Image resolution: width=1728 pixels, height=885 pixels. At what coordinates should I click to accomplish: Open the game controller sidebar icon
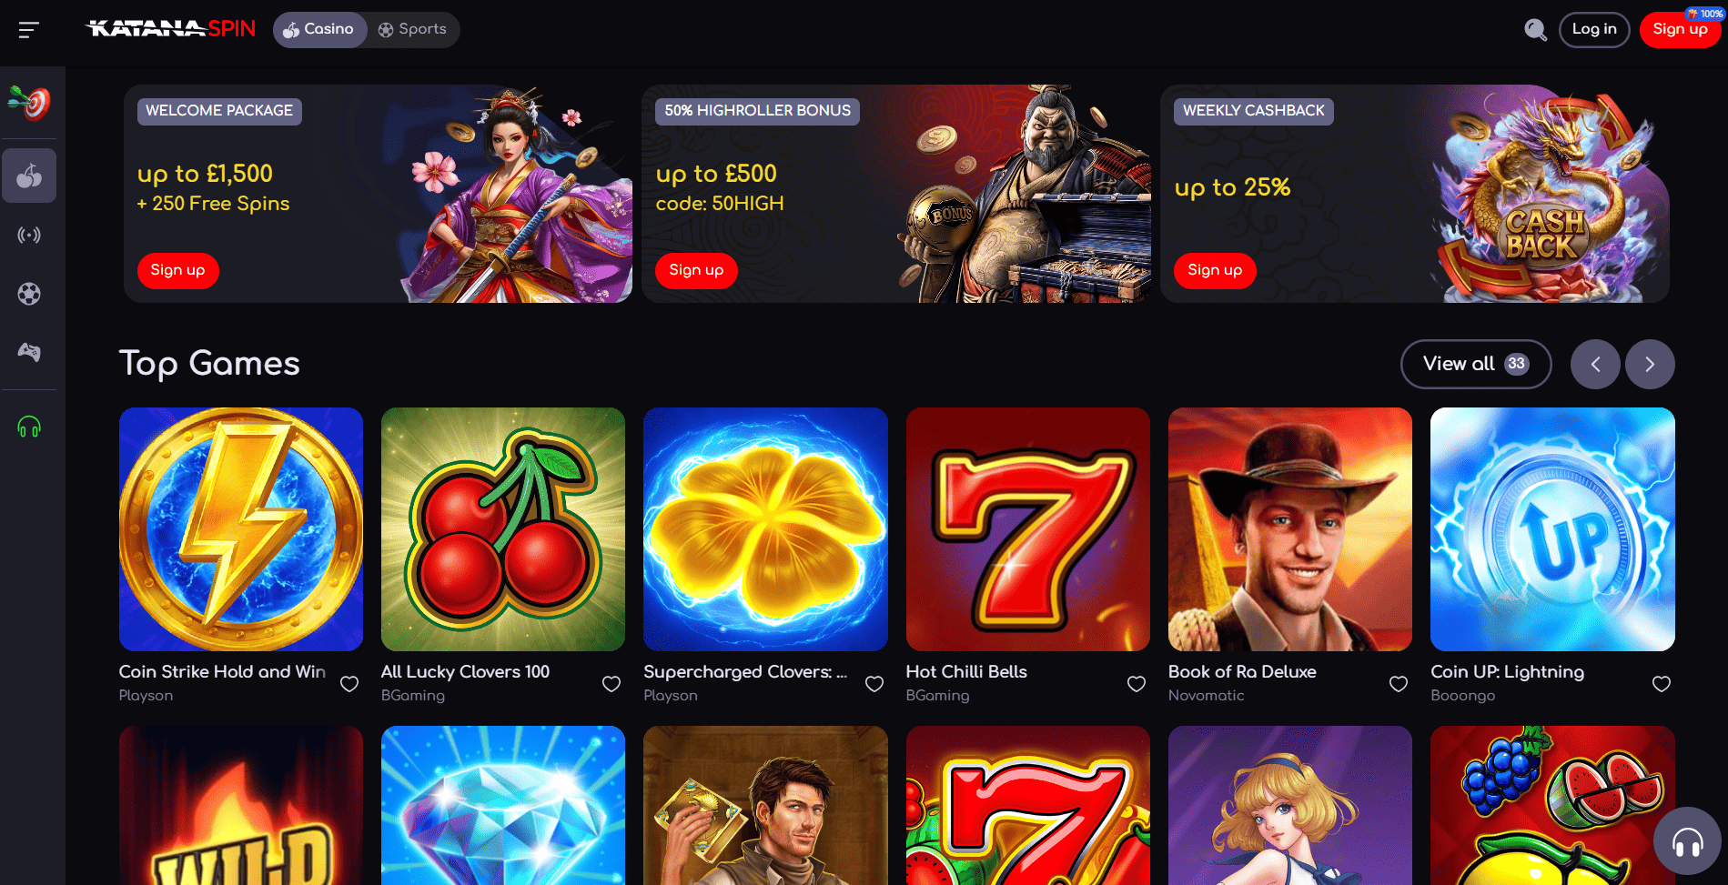pos(29,352)
